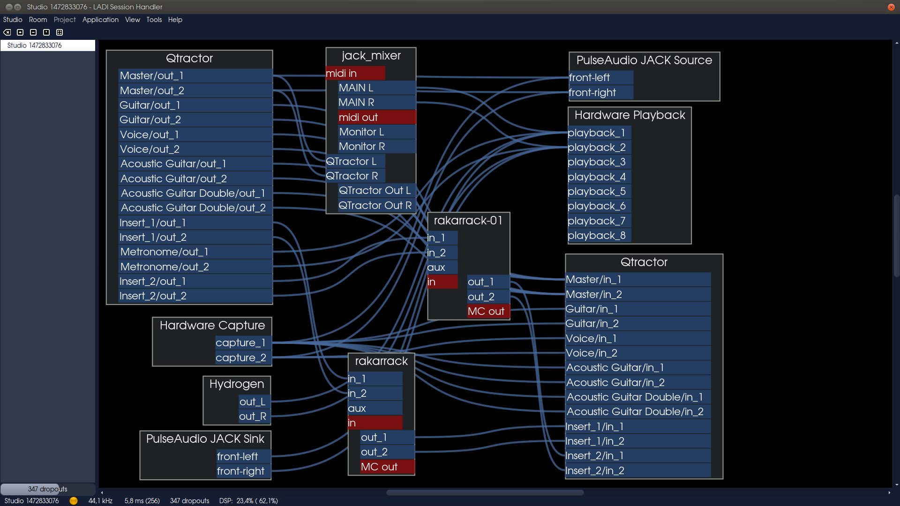Select the Insert_2/out_2 port
Viewport: 900px width, 506px height.
(x=195, y=296)
